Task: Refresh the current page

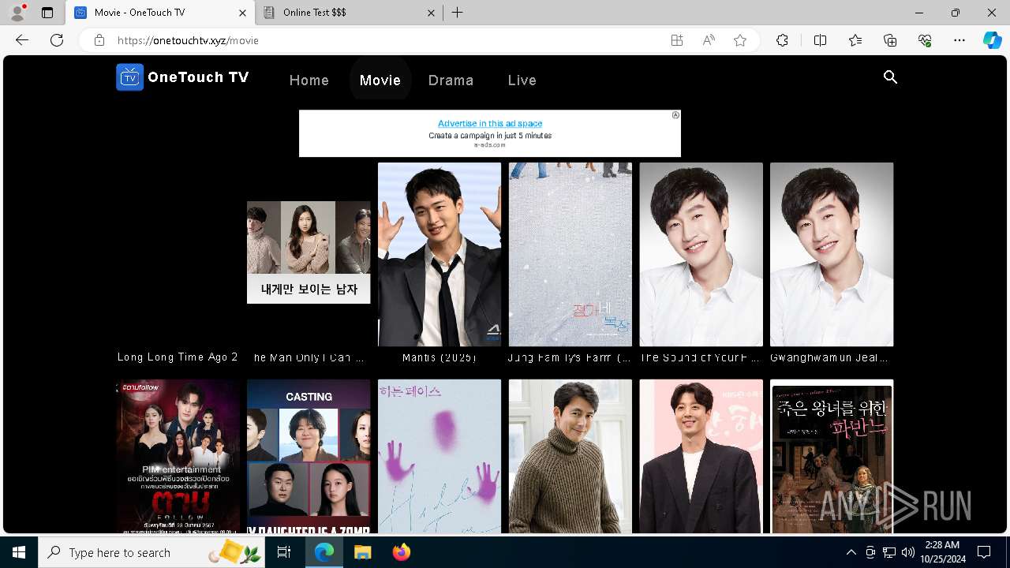Action: (57, 40)
